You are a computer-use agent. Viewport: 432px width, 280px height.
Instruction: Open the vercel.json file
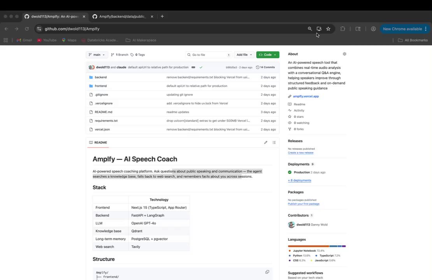coord(102,129)
